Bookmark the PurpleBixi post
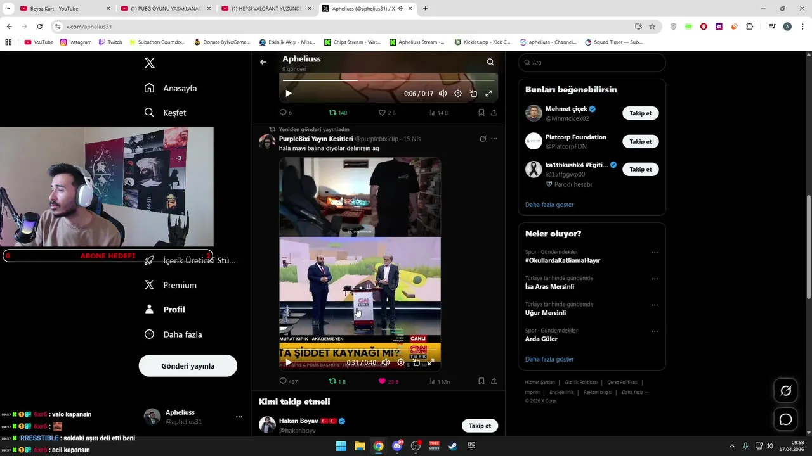 click(x=481, y=381)
